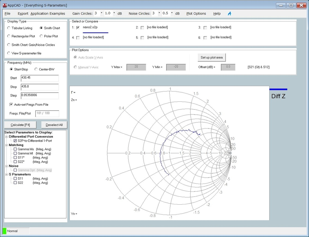Click the Calculate [F4] button
The height and width of the screenshot is (237, 309).
tap(20, 125)
